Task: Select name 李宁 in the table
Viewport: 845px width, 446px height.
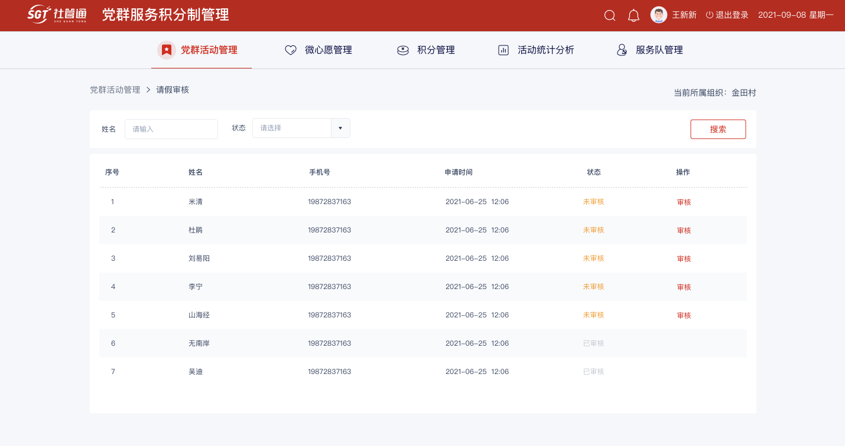Action: coord(196,287)
